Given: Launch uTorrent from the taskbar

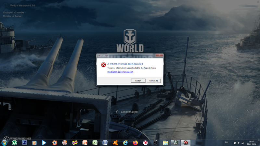Looking at the screenshot, I should tap(14, 143).
